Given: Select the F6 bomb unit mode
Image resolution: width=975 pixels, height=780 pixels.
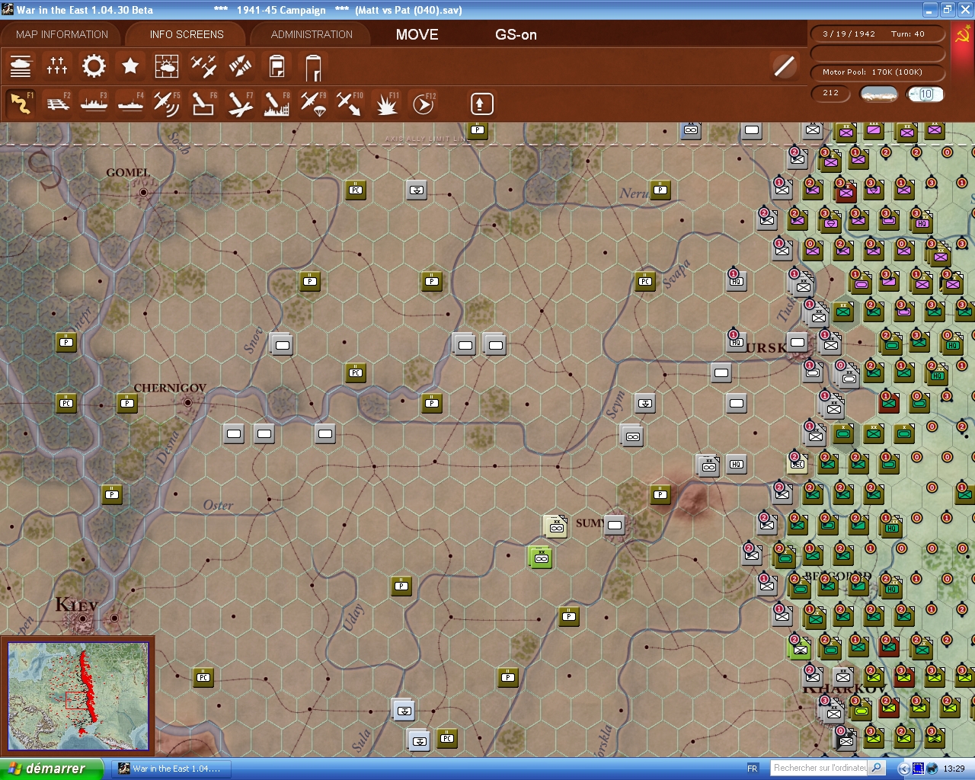Looking at the screenshot, I should (x=203, y=104).
